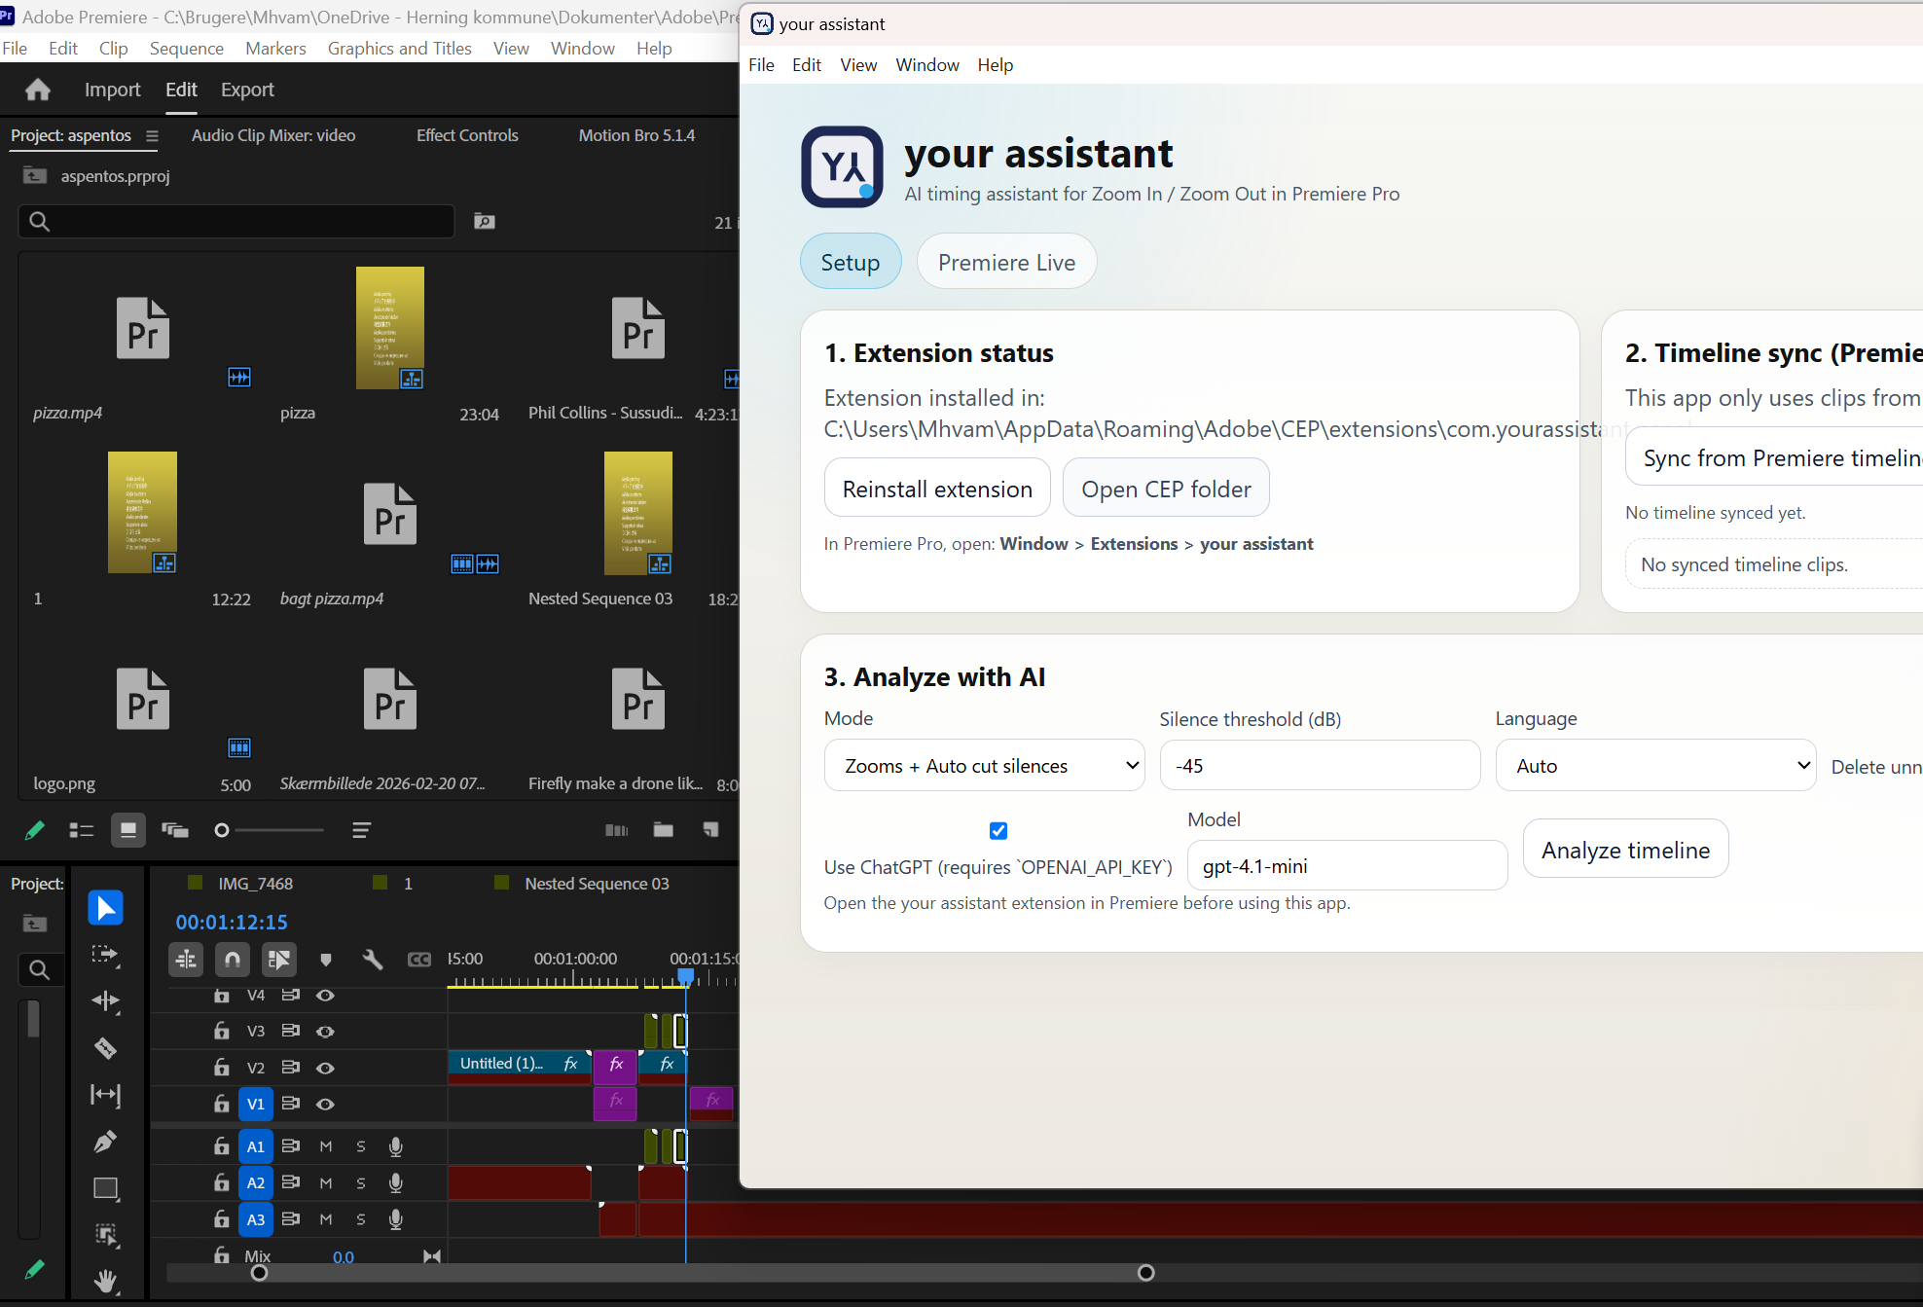Select the pizza.mp4 clip thumbnail
1923x1307 pixels.
click(x=142, y=328)
